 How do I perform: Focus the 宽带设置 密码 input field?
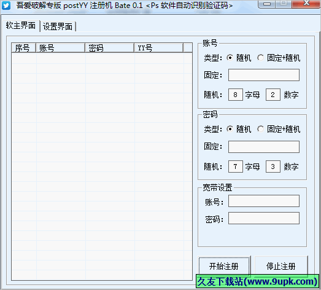[x=264, y=218]
